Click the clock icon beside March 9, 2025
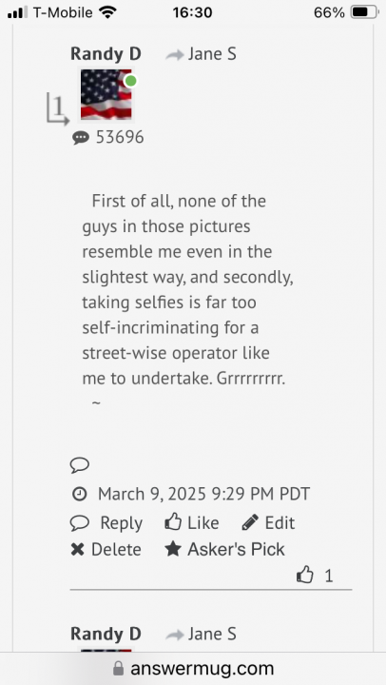 [79, 494]
